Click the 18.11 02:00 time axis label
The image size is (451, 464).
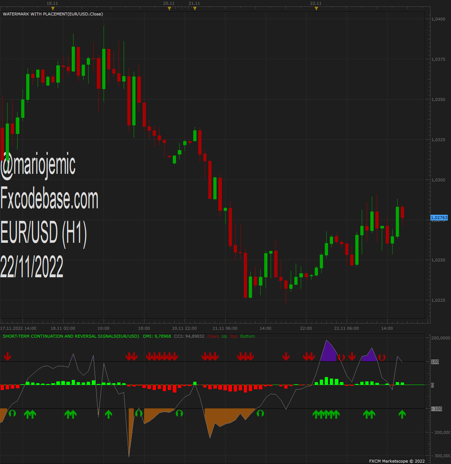point(63,328)
